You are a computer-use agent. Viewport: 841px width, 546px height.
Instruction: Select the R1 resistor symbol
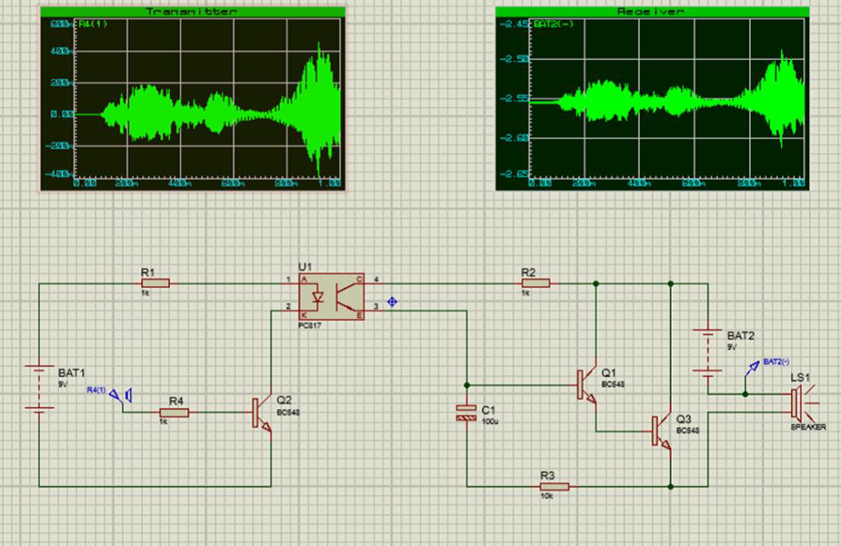[155, 283]
